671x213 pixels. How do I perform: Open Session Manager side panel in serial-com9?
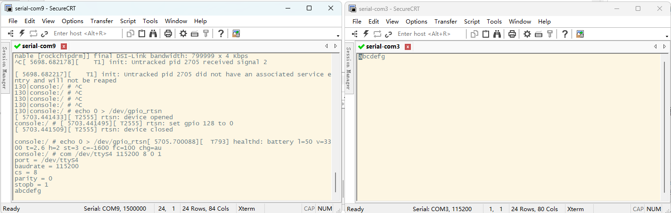point(5,68)
